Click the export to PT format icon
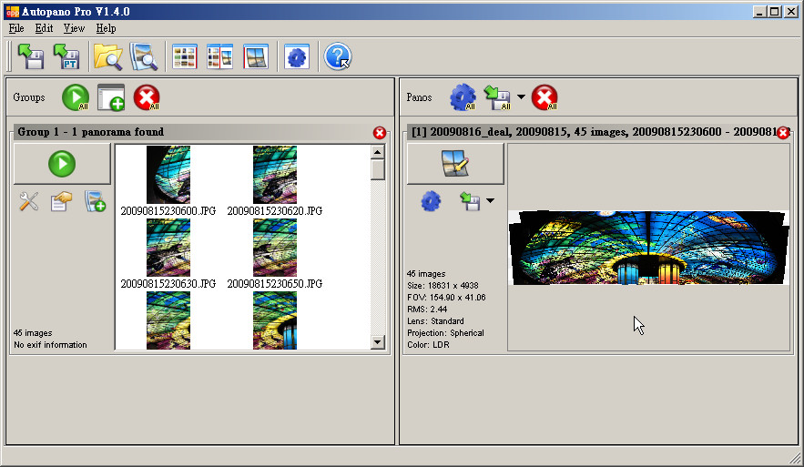 66,56
